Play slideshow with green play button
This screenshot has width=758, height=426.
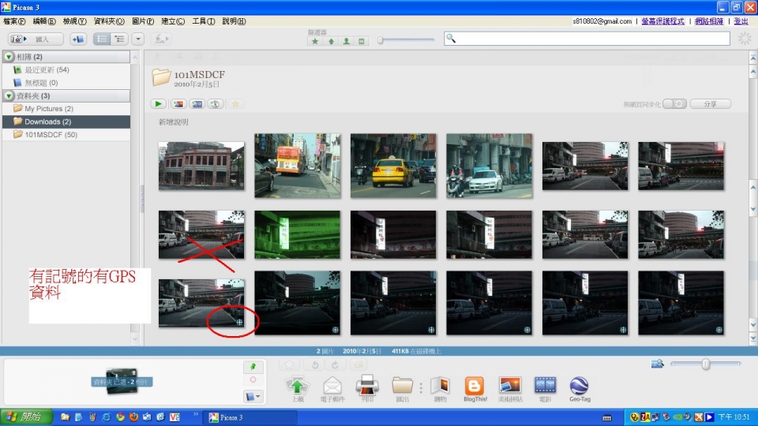pos(158,103)
